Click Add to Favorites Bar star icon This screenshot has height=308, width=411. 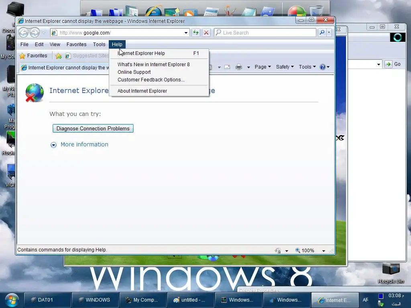[59, 56]
